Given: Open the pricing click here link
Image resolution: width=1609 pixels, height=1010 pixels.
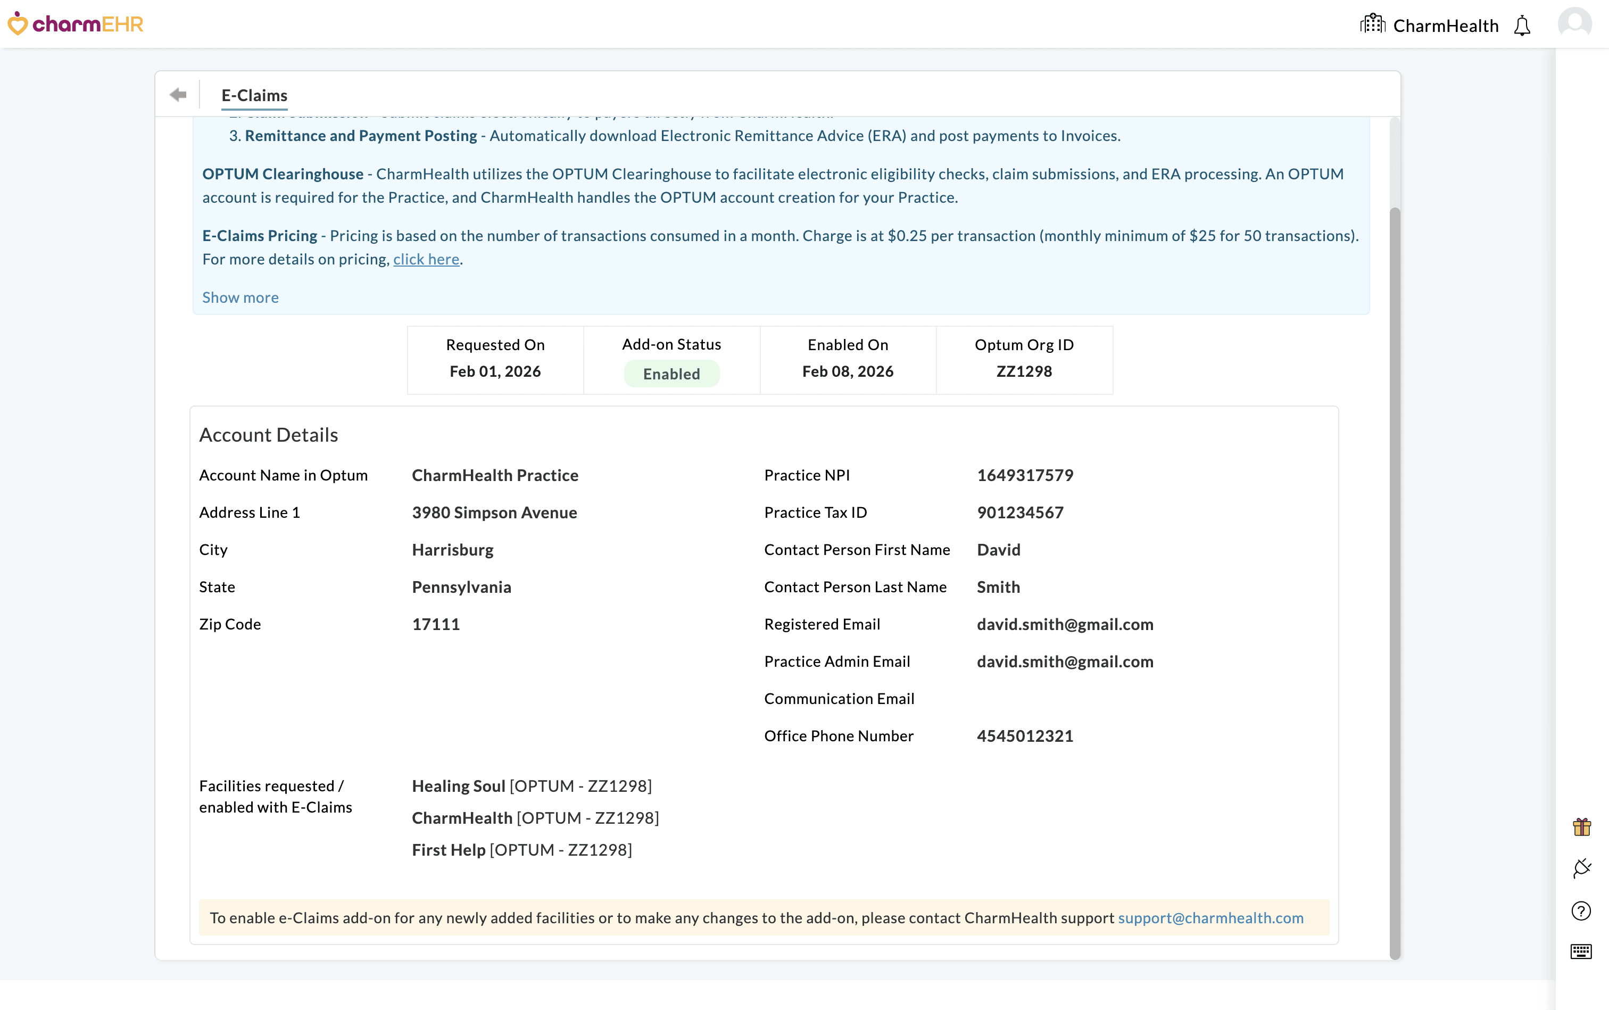Looking at the screenshot, I should pyautogui.click(x=426, y=259).
